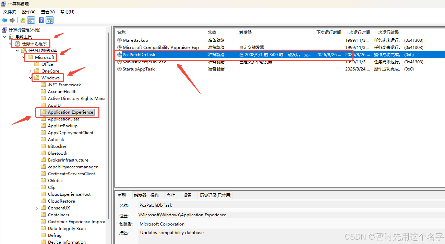Select the .NET Framework folder

tap(64, 85)
